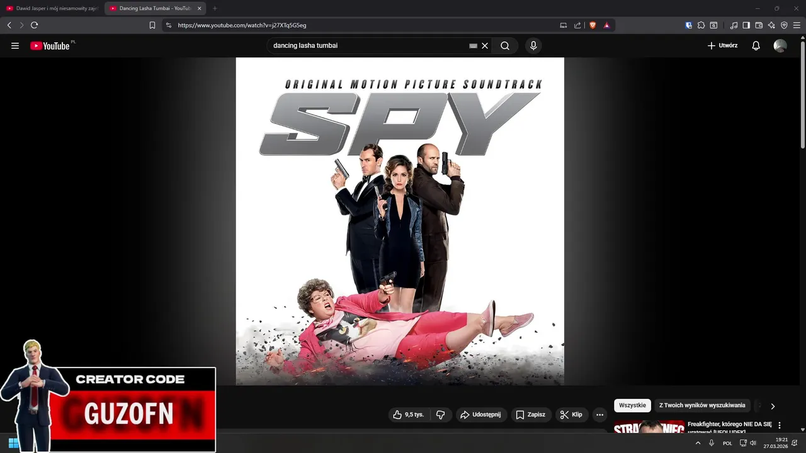806x453 pixels.
Task: Click the YouTube search input field
Action: [368, 46]
